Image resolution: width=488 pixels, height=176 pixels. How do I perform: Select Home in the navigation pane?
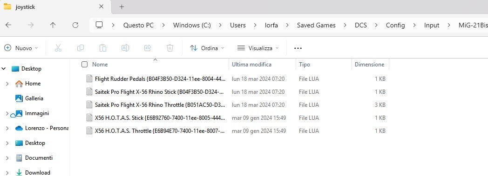(x=33, y=84)
